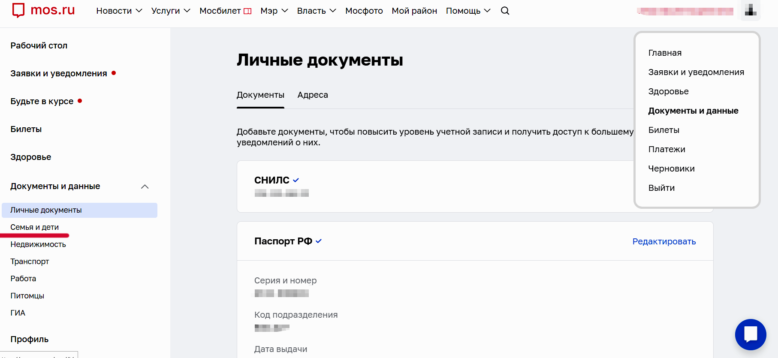778x358 pixels.
Task: Open Мосбилет ticket link
Action: coord(225,11)
